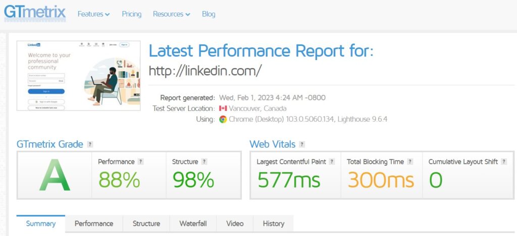Select the Structure tab
The height and width of the screenshot is (236, 517).
coord(146,223)
